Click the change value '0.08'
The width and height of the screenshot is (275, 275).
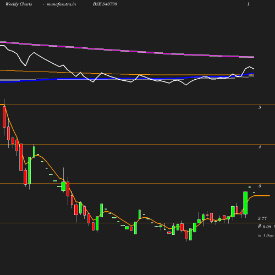(267, 227)
